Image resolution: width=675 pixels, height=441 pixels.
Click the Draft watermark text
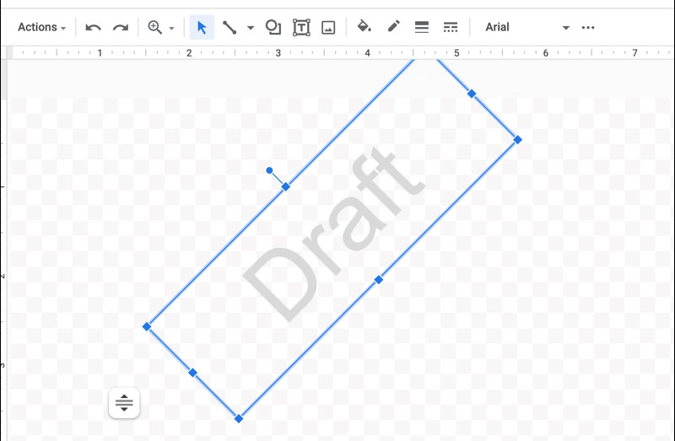334,235
